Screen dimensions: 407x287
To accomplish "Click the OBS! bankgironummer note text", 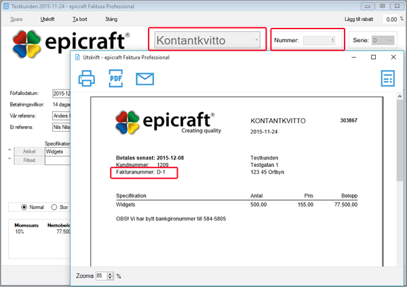I will coord(171,218).
